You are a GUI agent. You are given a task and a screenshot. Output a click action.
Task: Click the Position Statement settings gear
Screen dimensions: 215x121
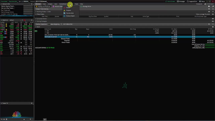pos(213,27)
